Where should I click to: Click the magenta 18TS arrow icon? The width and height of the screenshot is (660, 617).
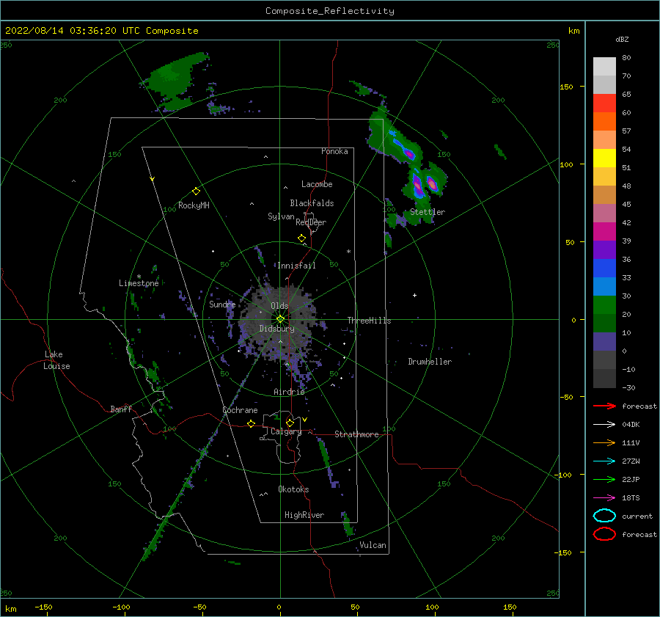click(x=604, y=497)
